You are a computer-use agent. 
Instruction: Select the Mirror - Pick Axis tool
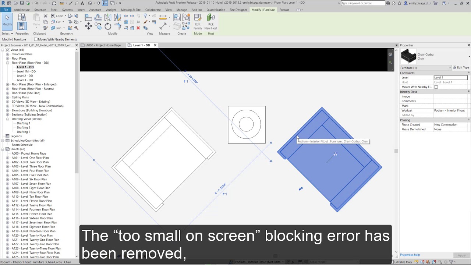click(x=107, y=18)
